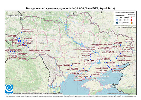Click the orange flame icon in legend

tap(132, 23)
